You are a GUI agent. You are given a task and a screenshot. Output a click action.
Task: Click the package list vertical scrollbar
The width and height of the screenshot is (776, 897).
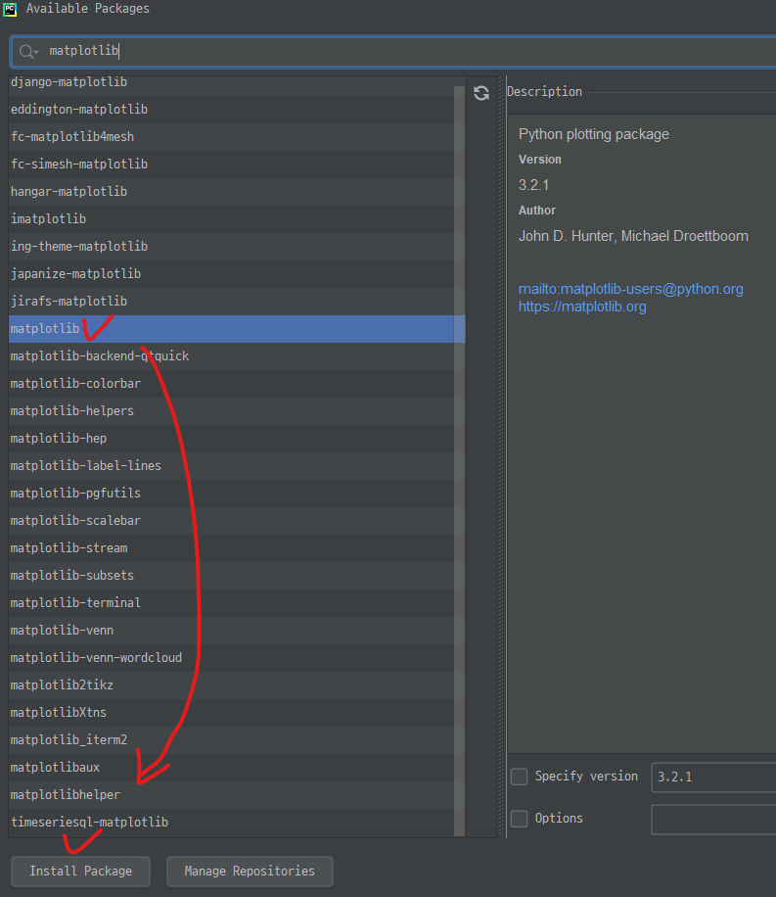(459, 461)
